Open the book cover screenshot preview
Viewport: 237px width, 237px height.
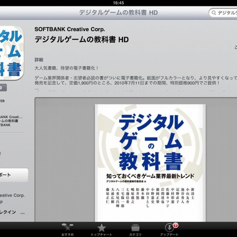[x=150, y=163]
